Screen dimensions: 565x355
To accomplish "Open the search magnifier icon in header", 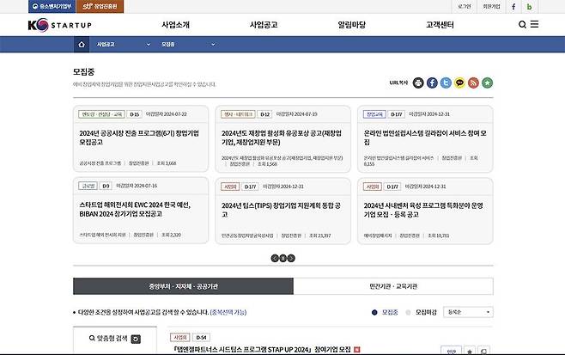I will click(x=522, y=25).
